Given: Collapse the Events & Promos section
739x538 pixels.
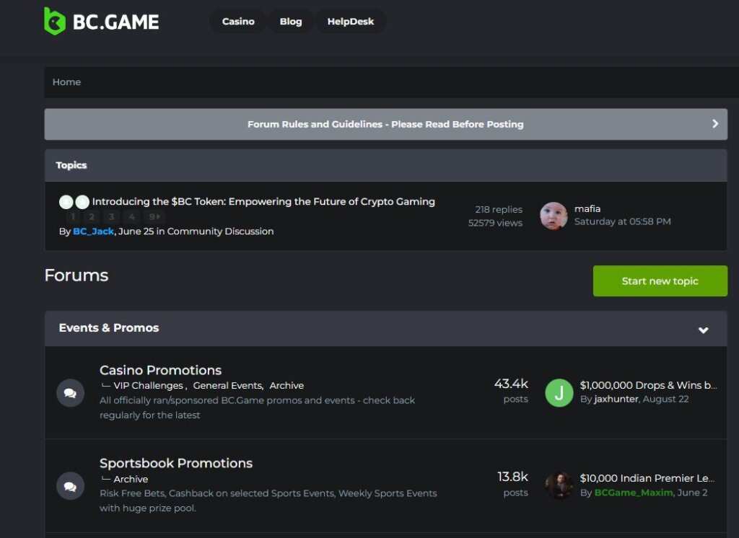Looking at the screenshot, I should (703, 330).
